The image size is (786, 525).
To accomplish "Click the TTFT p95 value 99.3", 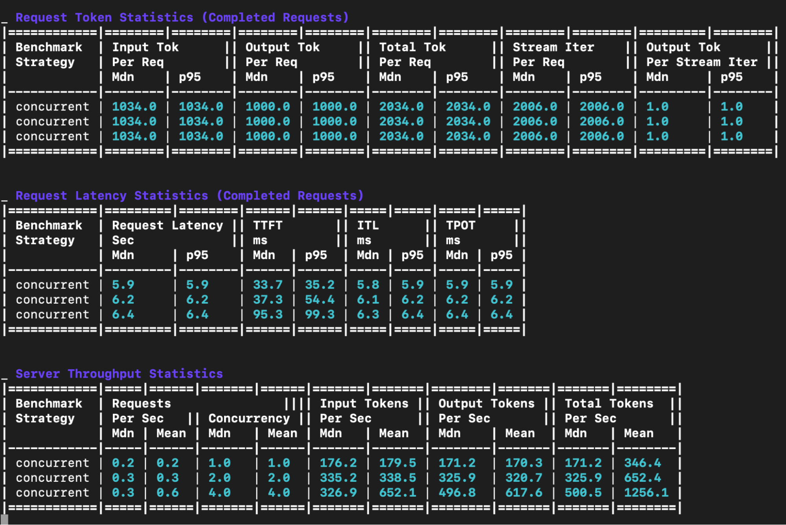I will coord(320,315).
